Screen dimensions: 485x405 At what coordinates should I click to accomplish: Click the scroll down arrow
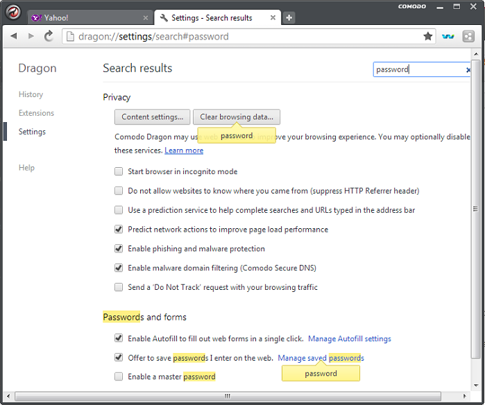coord(476,385)
